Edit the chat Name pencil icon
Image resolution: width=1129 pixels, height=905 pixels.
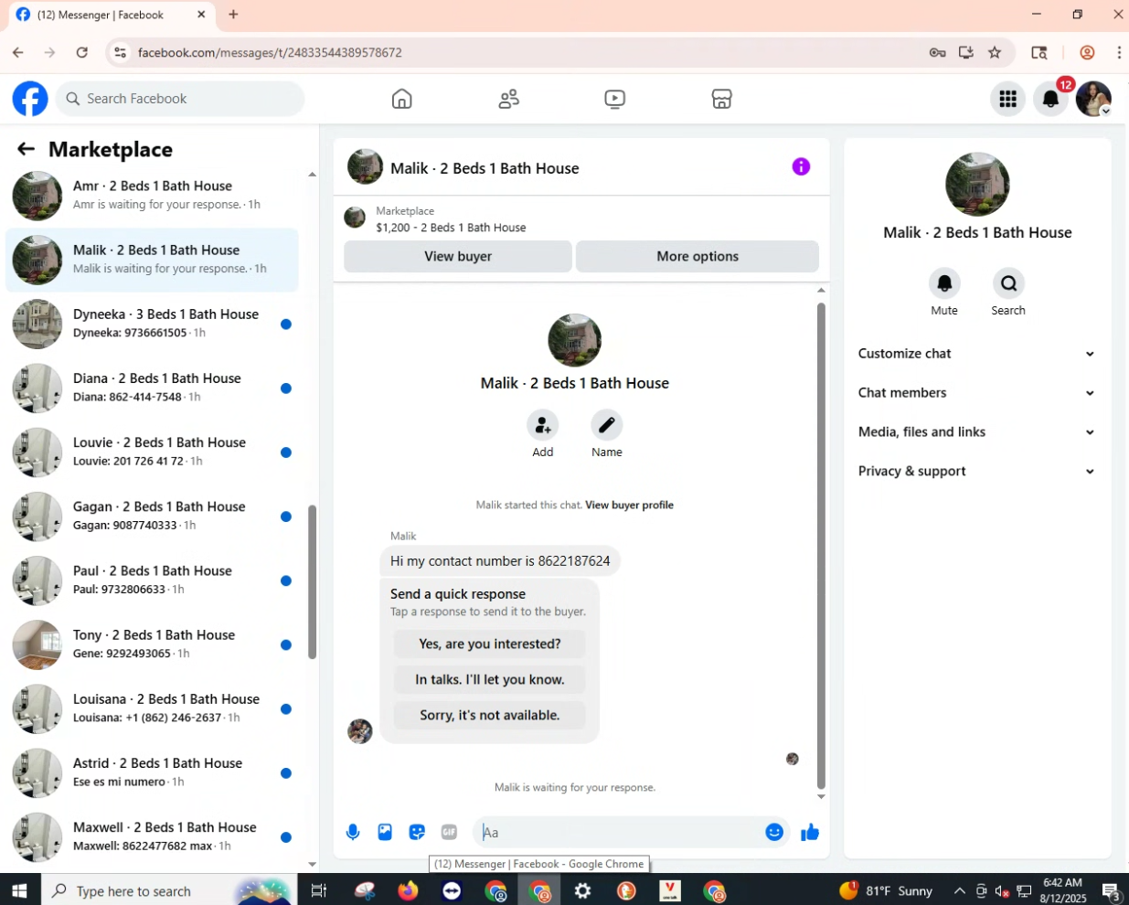tap(606, 425)
